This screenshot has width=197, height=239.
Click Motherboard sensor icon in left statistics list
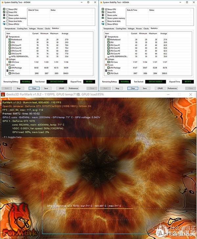(x=10, y=39)
